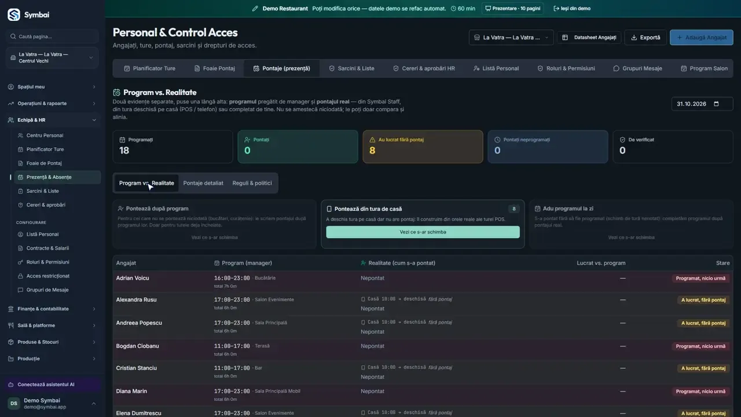Expand the Produse & Stocuri section
741x417 pixels.
coord(52,342)
